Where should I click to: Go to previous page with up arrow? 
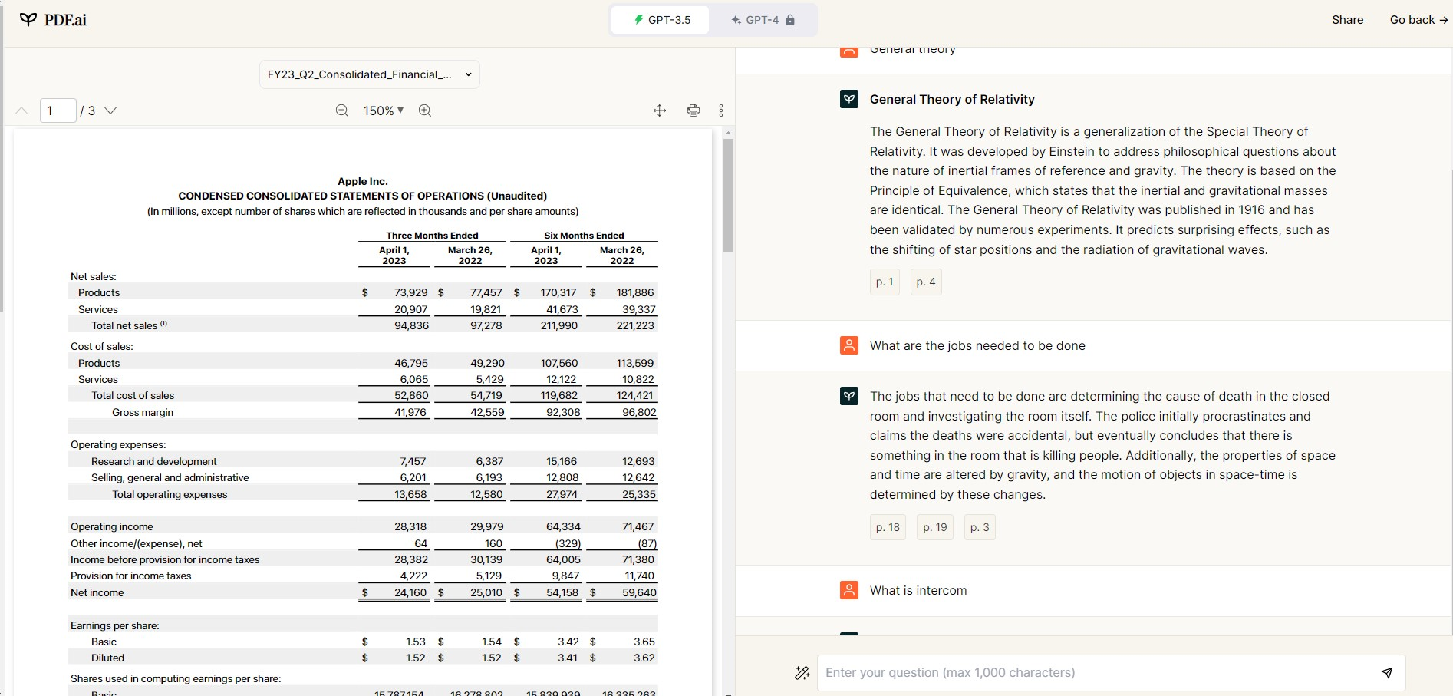(21, 111)
